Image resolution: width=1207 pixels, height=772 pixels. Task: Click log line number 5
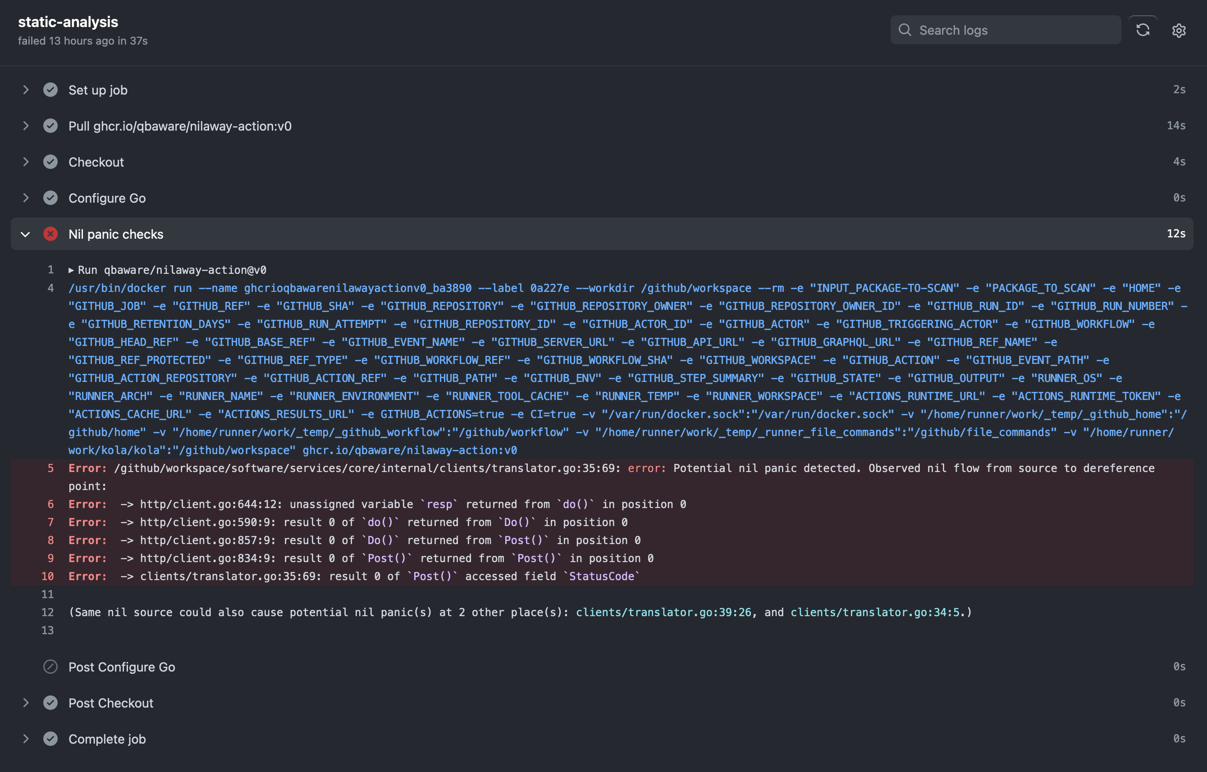pyautogui.click(x=50, y=468)
